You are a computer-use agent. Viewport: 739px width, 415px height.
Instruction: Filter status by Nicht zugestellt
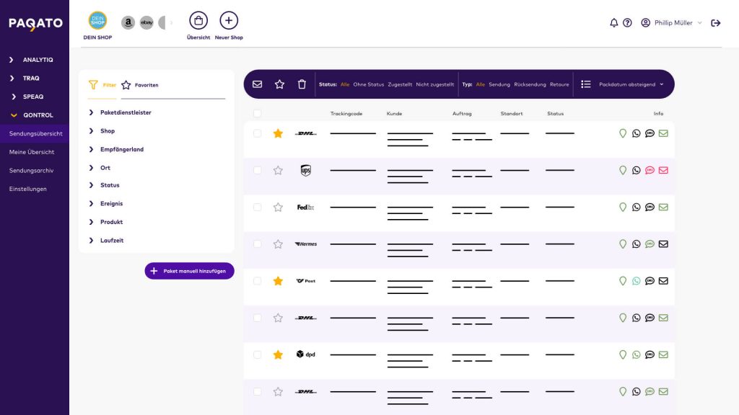tap(435, 84)
